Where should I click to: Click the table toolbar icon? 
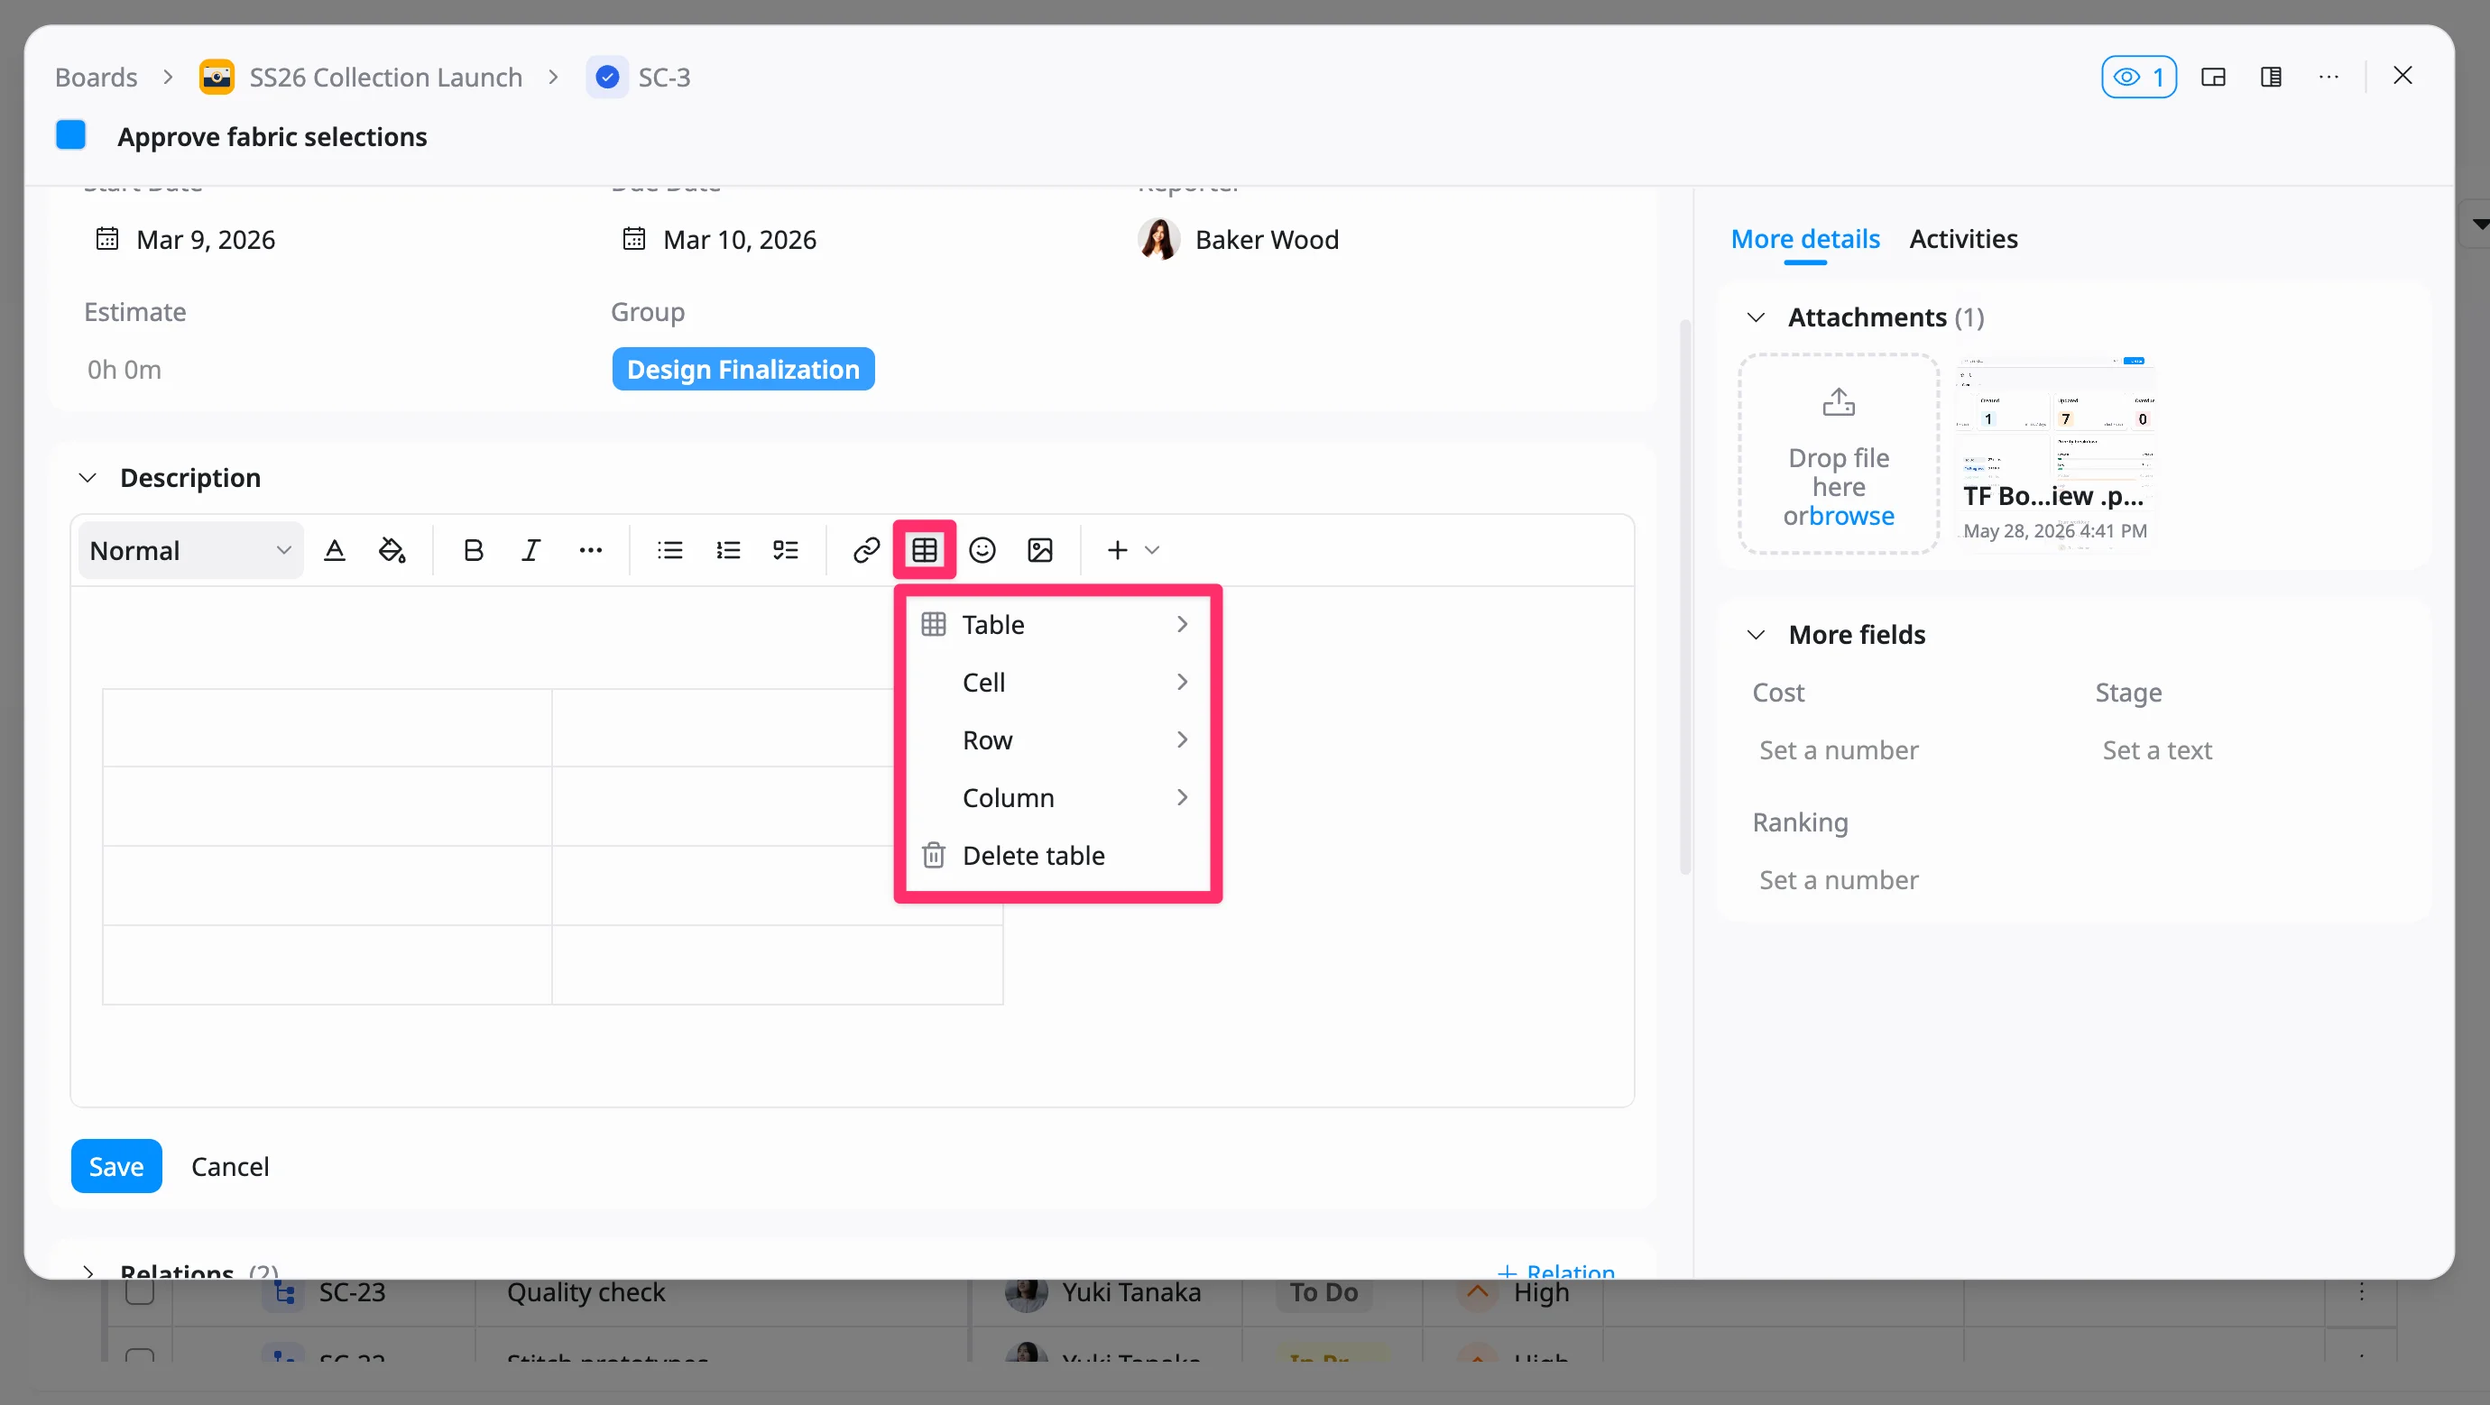[x=924, y=551]
